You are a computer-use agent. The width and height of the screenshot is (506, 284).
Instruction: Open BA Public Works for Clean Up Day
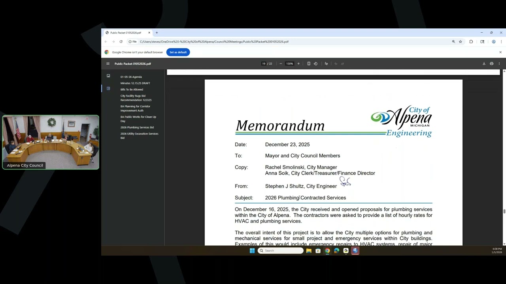point(138,119)
